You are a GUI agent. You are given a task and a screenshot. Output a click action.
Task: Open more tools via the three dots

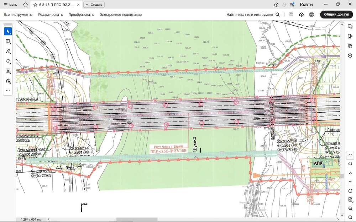tap(8, 90)
